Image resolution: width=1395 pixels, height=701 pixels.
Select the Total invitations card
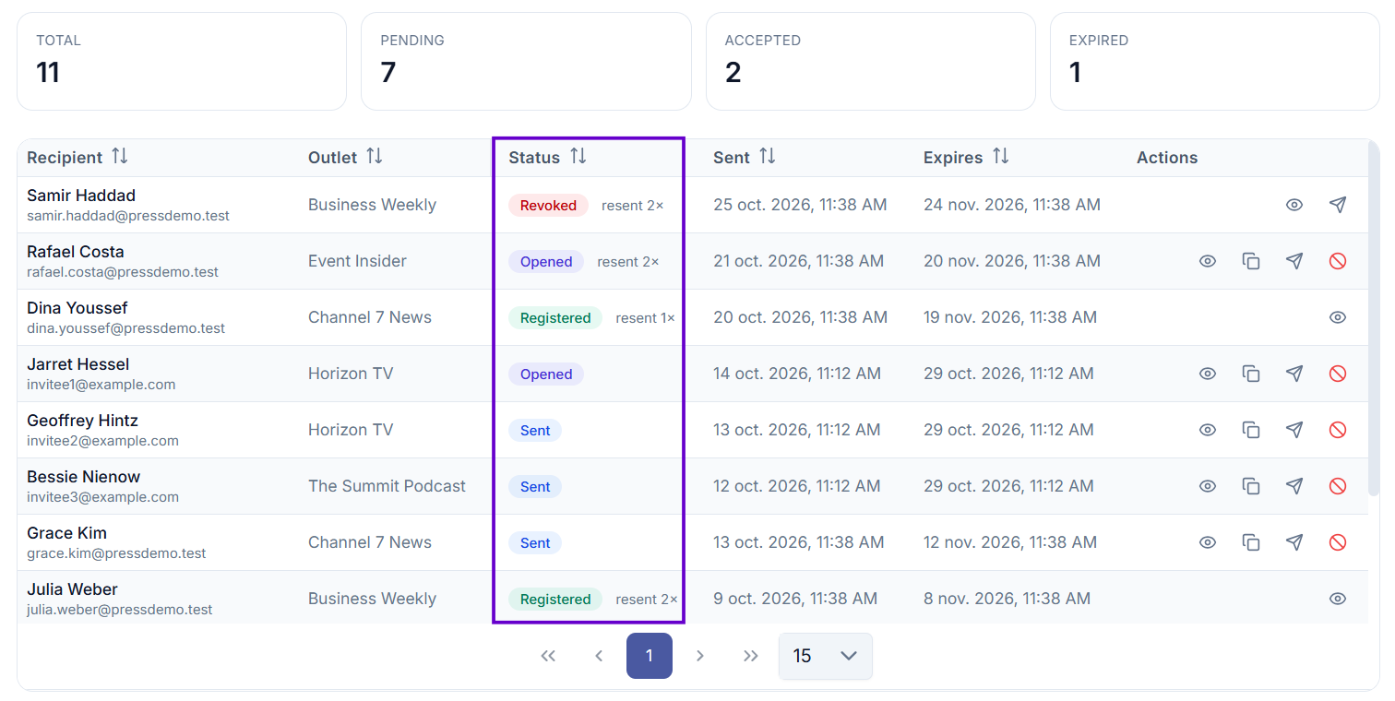(182, 61)
